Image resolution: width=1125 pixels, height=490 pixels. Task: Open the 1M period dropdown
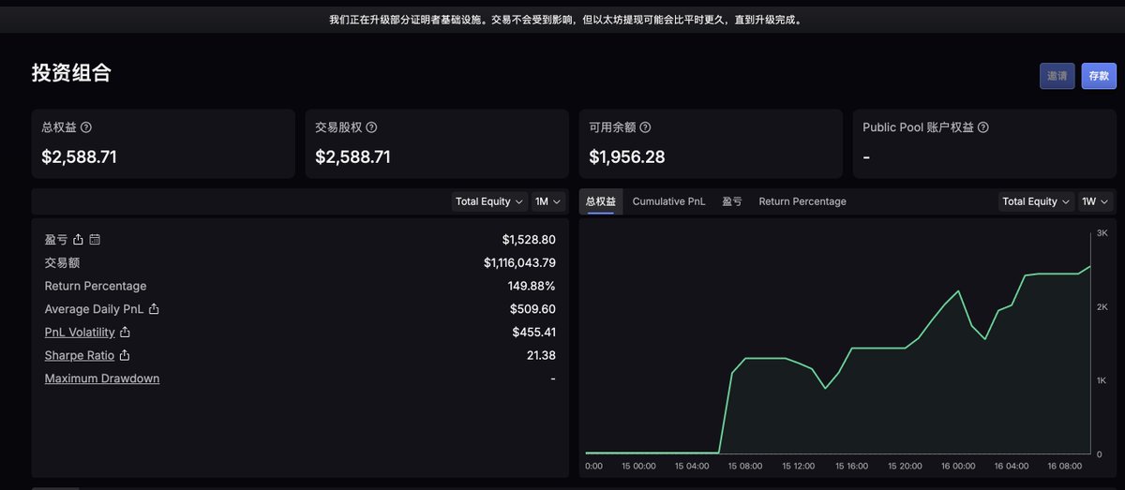tap(548, 201)
